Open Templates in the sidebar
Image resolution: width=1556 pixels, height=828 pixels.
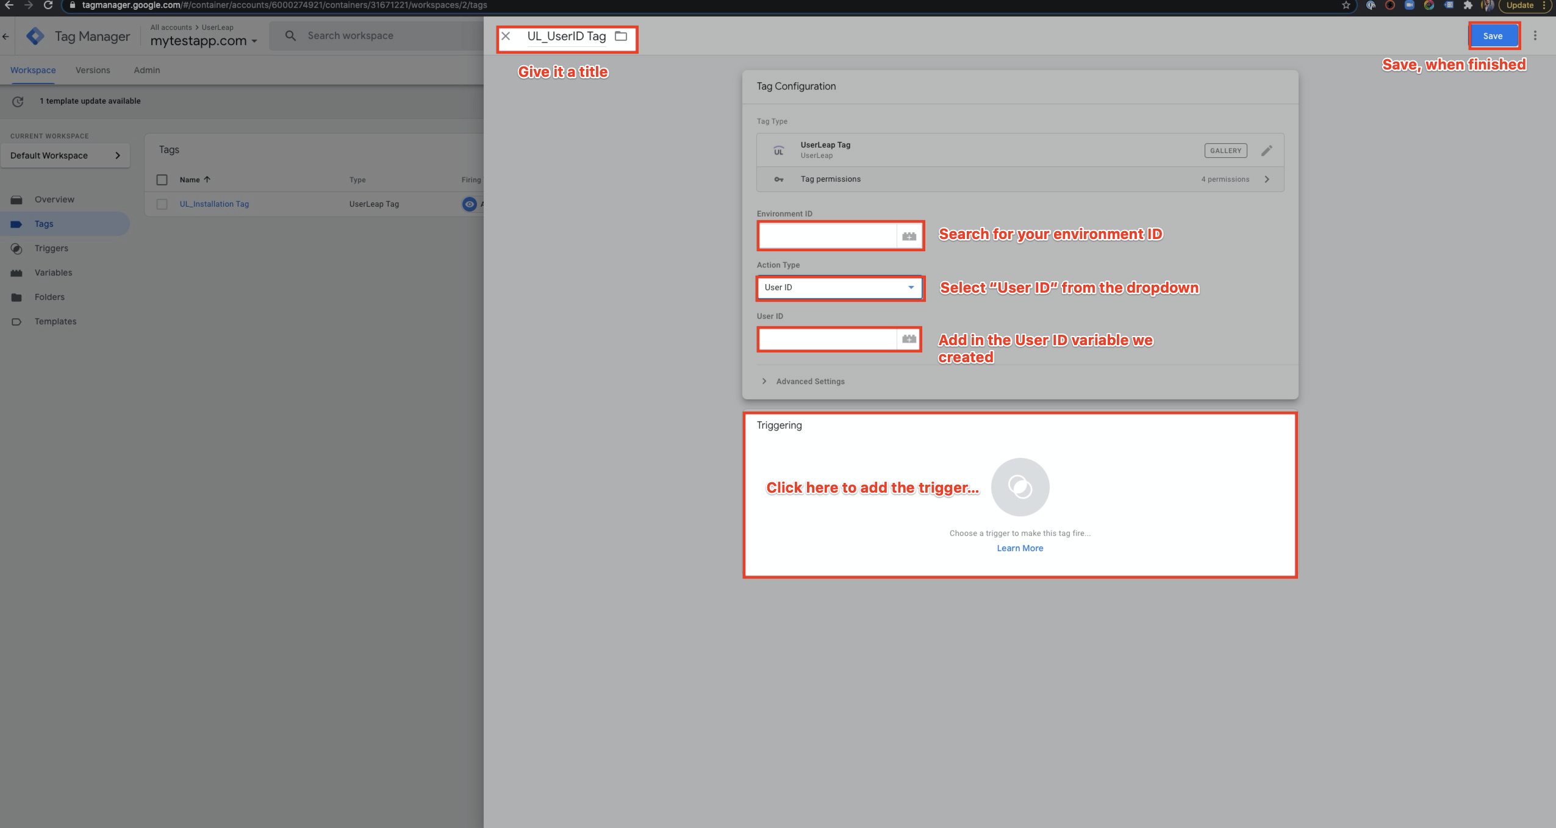click(x=56, y=321)
